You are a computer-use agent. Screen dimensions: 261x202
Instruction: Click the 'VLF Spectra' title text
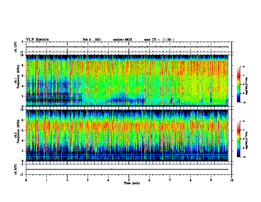pos(37,40)
